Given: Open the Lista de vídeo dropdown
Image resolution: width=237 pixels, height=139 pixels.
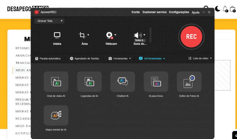Looking at the screenshot, I should pos(200,58).
